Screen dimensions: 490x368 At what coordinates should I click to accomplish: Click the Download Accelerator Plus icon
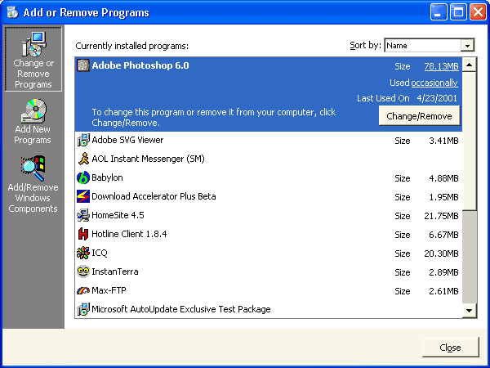82,196
